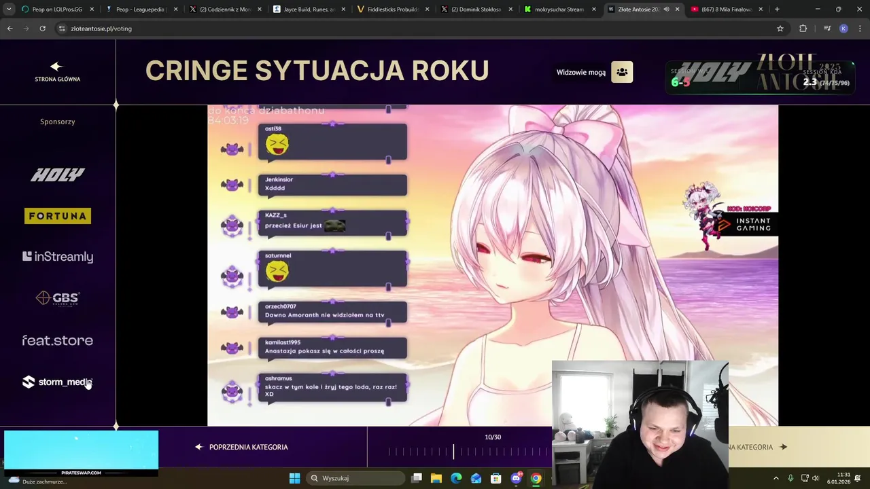
Task: Click the Cringe Sytuacja Roku title
Action: [x=317, y=71]
